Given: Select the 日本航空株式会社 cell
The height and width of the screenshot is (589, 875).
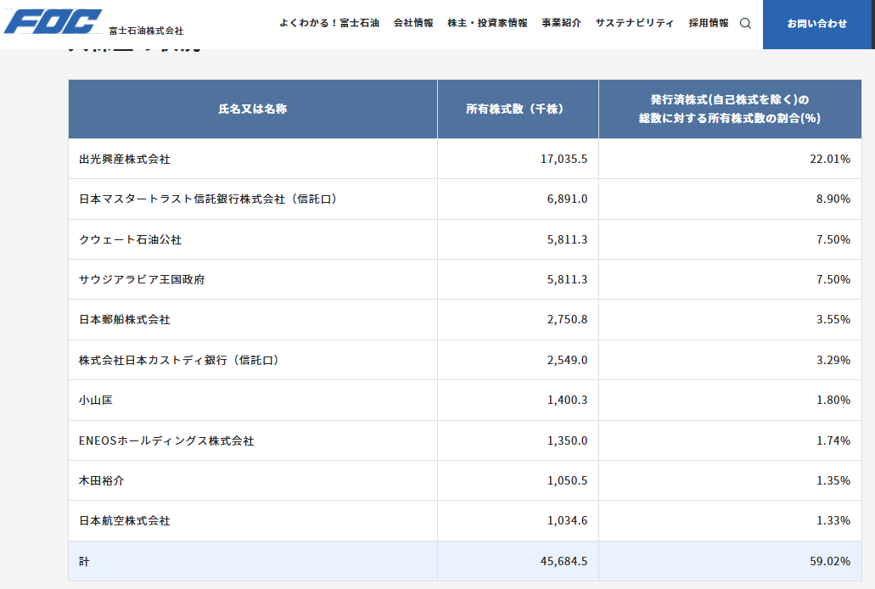Looking at the screenshot, I should pyautogui.click(x=253, y=521).
